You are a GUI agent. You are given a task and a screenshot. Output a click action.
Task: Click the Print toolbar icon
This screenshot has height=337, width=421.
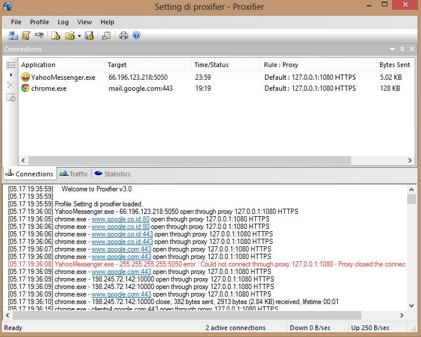click(x=124, y=36)
